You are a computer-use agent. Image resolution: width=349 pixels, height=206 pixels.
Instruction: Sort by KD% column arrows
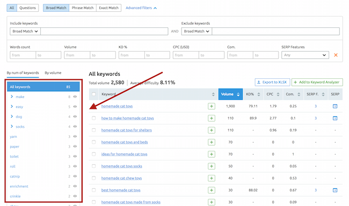click(259, 94)
